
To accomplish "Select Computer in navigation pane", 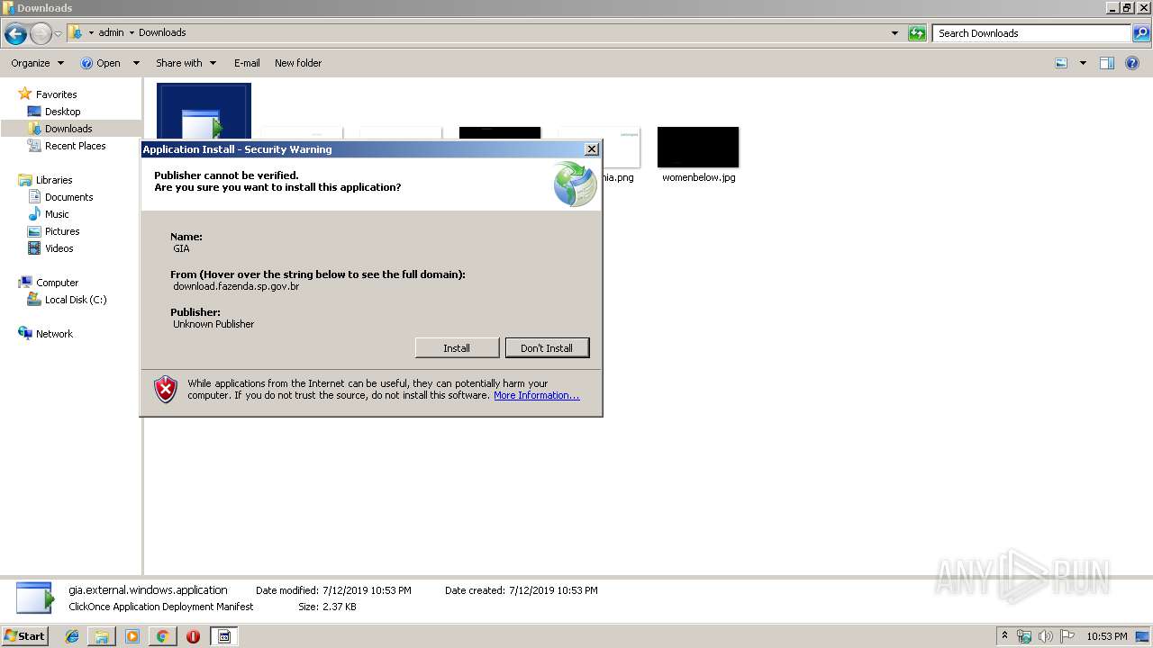I will (57, 283).
